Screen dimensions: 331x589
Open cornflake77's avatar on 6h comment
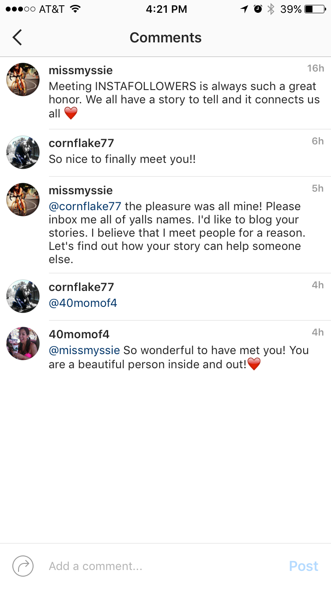23,152
